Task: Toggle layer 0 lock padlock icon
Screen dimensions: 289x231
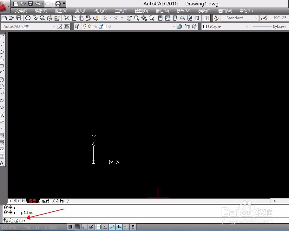Action: pyautogui.click(x=101, y=26)
